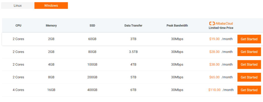Select the 4 Cores CPU cell

point(18,90)
